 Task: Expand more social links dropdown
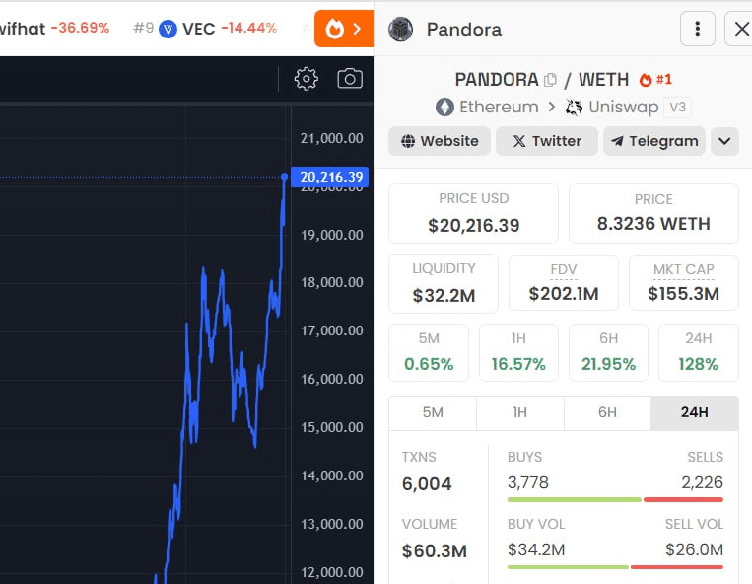[x=724, y=141]
